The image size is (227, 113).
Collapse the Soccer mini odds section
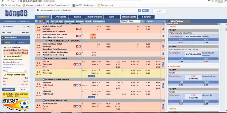tap(169, 27)
